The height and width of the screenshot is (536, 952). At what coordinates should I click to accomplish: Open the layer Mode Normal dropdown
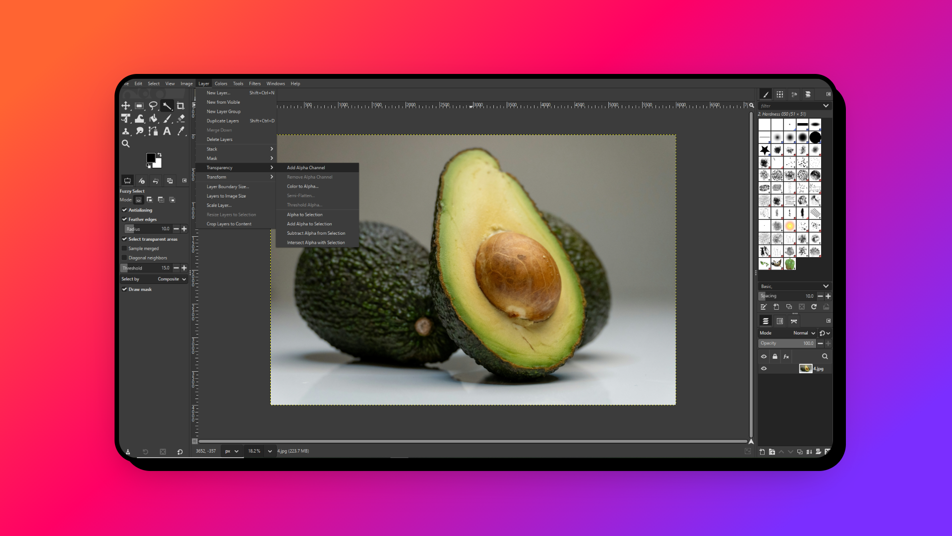click(804, 333)
